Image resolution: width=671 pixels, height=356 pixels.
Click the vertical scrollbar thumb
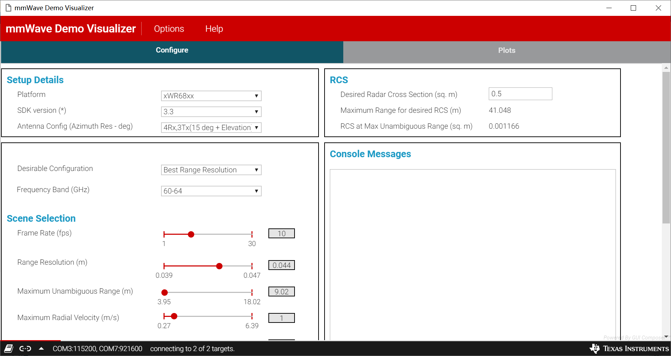[666, 147]
